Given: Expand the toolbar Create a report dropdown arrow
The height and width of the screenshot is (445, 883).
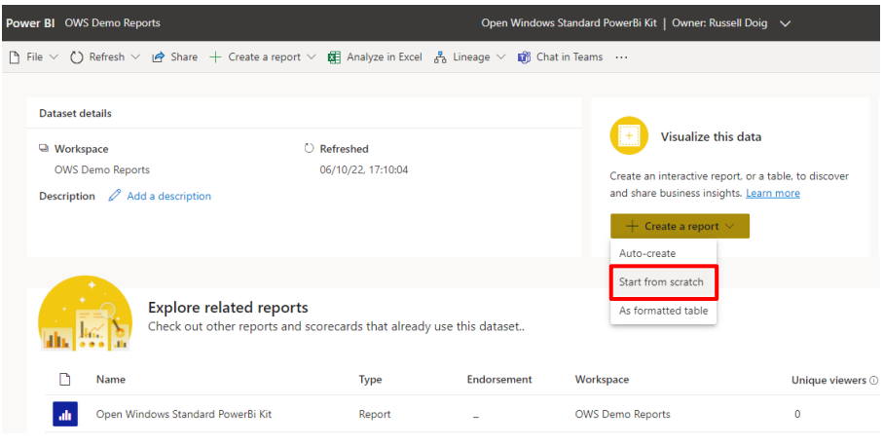Looking at the screenshot, I should tap(312, 56).
